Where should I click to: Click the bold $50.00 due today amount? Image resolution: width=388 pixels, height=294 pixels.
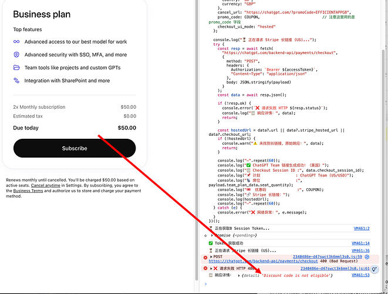tap(127, 128)
